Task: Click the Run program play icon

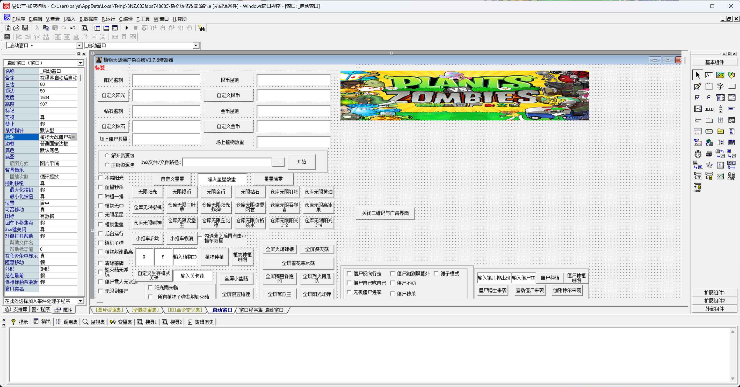Action: tap(127, 28)
